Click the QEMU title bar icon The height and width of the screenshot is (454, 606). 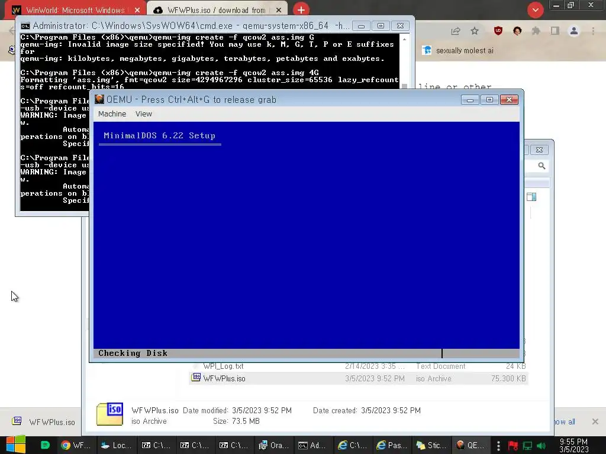pyautogui.click(x=99, y=99)
